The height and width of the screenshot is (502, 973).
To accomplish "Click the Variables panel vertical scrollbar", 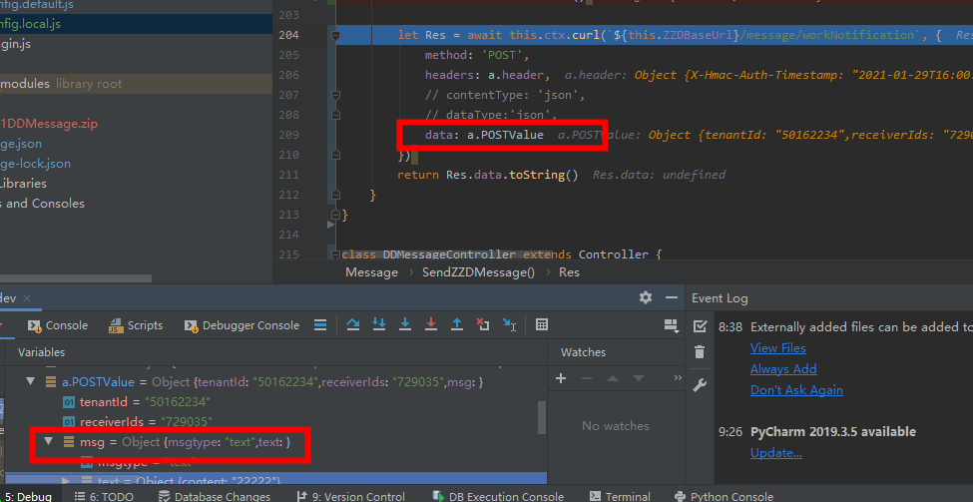I will (542, 417).
